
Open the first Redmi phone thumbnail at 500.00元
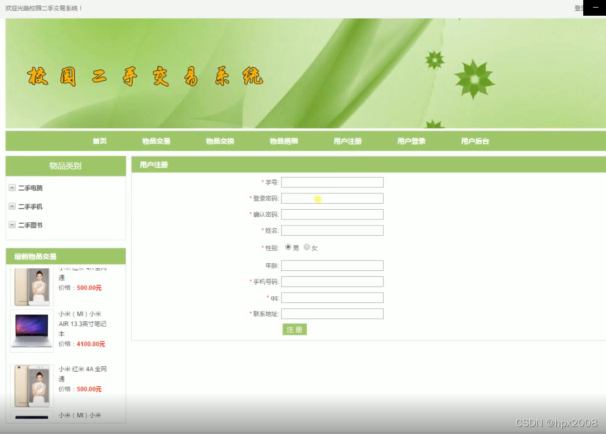tap(31, 287)
